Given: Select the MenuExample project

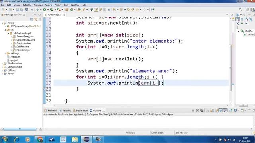Looking at the screenshot, I should (14, 67).
